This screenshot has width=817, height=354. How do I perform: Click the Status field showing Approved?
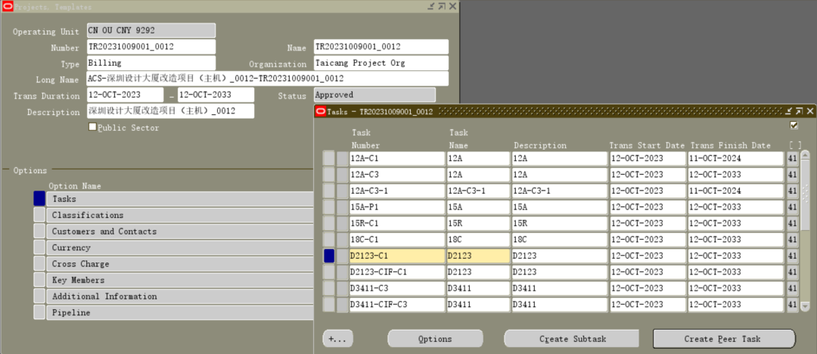[x=374, y=95]
